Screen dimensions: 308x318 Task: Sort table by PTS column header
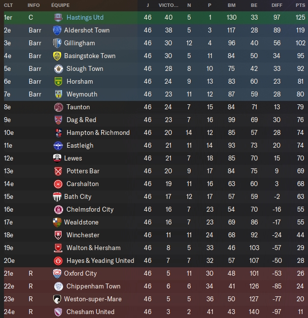click(x=300, y=5)
